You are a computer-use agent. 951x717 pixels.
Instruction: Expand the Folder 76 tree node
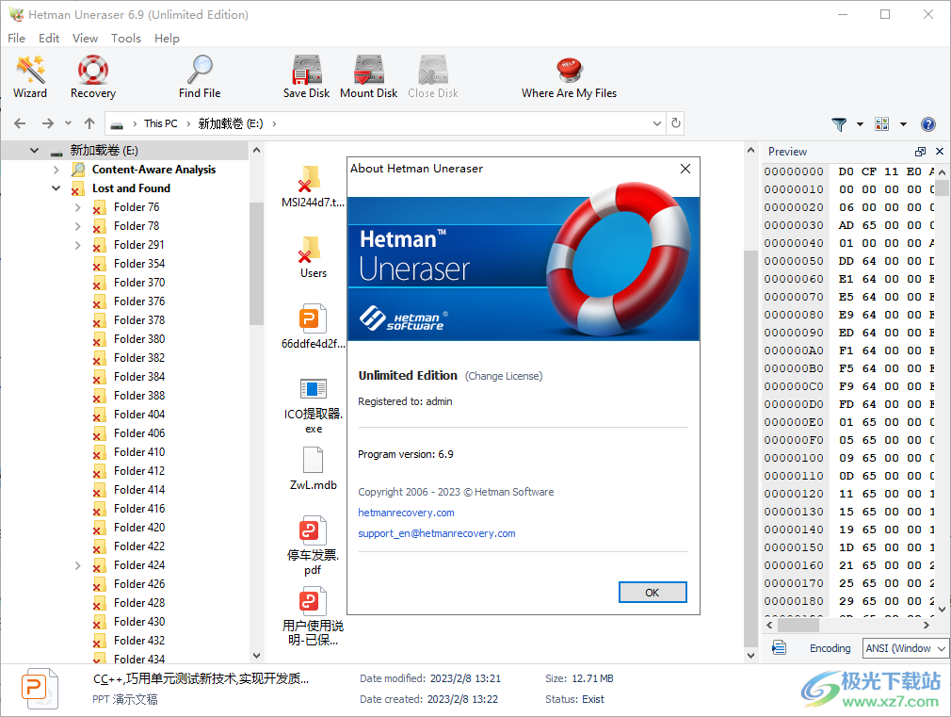click(77, 207)
